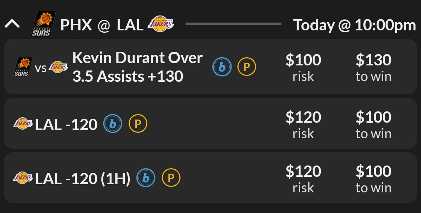This screenshot has height=213, width=421.
Task: Open the LAL -120 full game bet
Action: coord(66,124)
